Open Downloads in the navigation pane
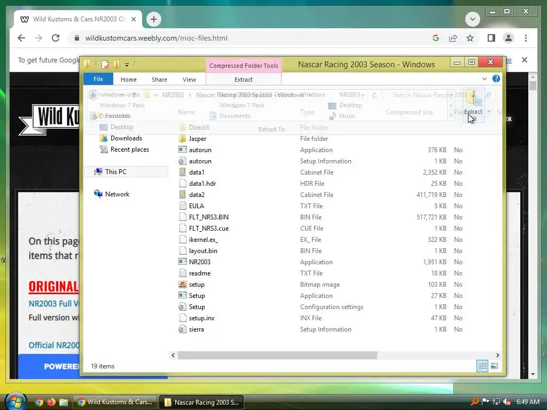Screen dimensions: 547x410 pyautogui.click(x=126, y=138)
